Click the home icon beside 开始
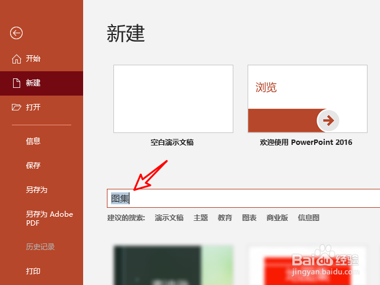The width and height of the screenshot is (380, 285). [x=17, y=59]
